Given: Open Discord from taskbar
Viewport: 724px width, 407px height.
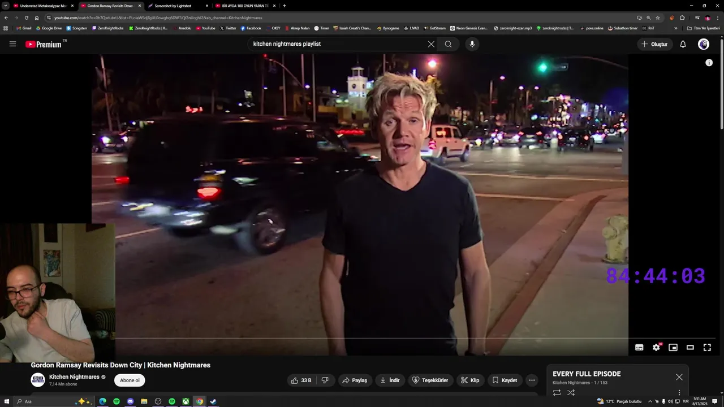Looking at the screenshot, I should (130, 401).
